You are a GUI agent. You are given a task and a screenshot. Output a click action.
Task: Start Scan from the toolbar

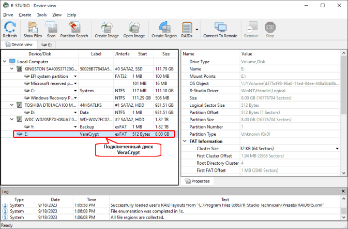[51, 30]
